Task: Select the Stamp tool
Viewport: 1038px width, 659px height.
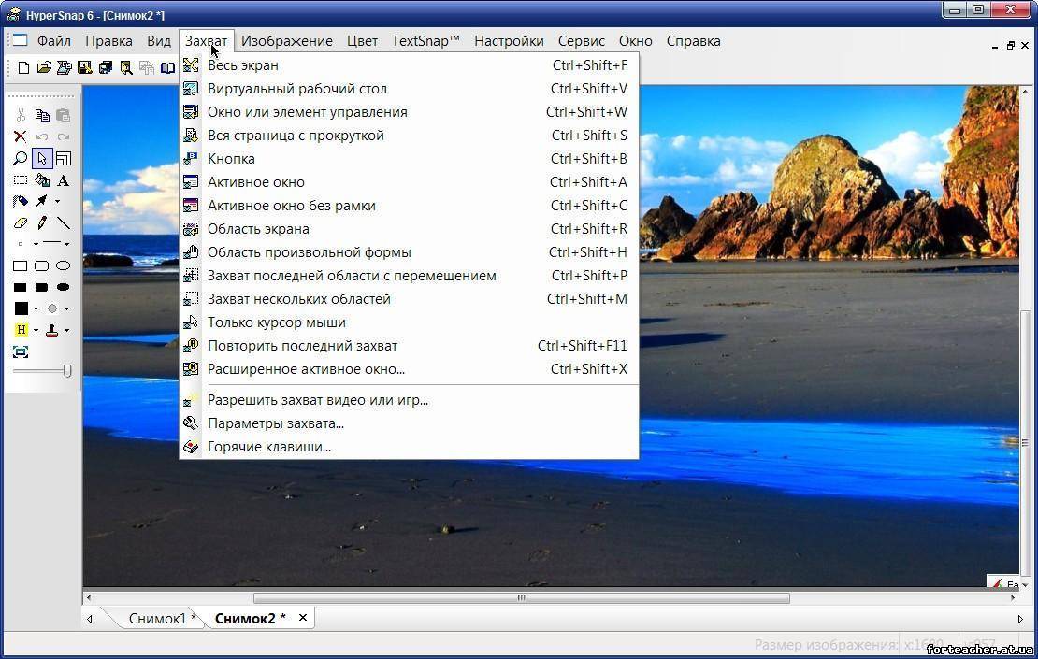Action: pyautogui.click(x=51, y=330)
